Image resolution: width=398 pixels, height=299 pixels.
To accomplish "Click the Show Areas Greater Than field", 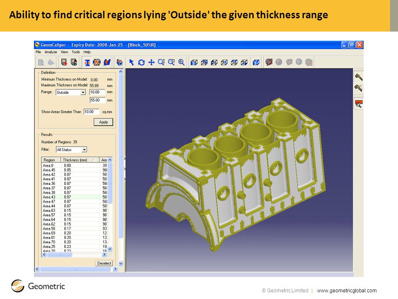I will click(x=92, y=112).
